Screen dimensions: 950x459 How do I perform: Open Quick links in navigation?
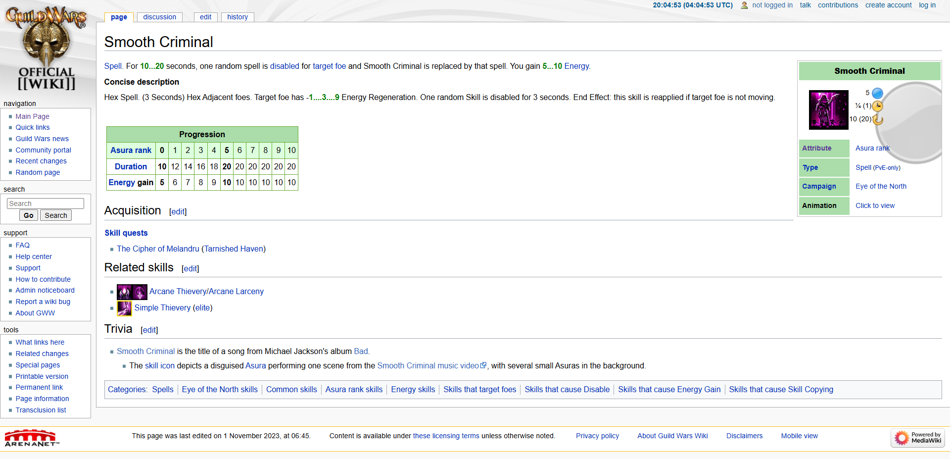tap(33, 127)
